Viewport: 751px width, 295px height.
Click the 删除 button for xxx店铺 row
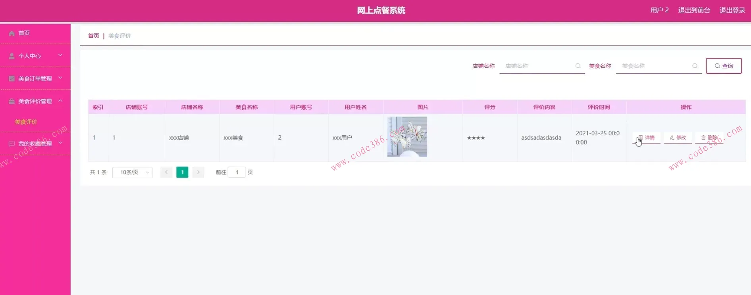(x=709, y=138)
